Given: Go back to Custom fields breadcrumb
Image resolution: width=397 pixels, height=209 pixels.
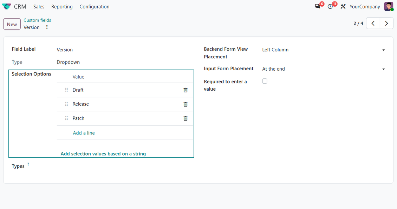Looking at the screenshot, I should (37, 20).
